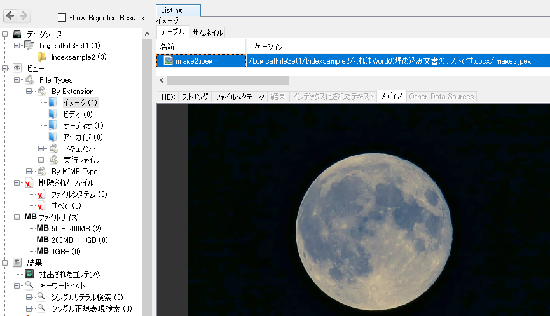The height and width of the screenshot is (316, 550).
Task: Select MB 200MB - 1GB (0) row
Action: [x=72, y=240]
